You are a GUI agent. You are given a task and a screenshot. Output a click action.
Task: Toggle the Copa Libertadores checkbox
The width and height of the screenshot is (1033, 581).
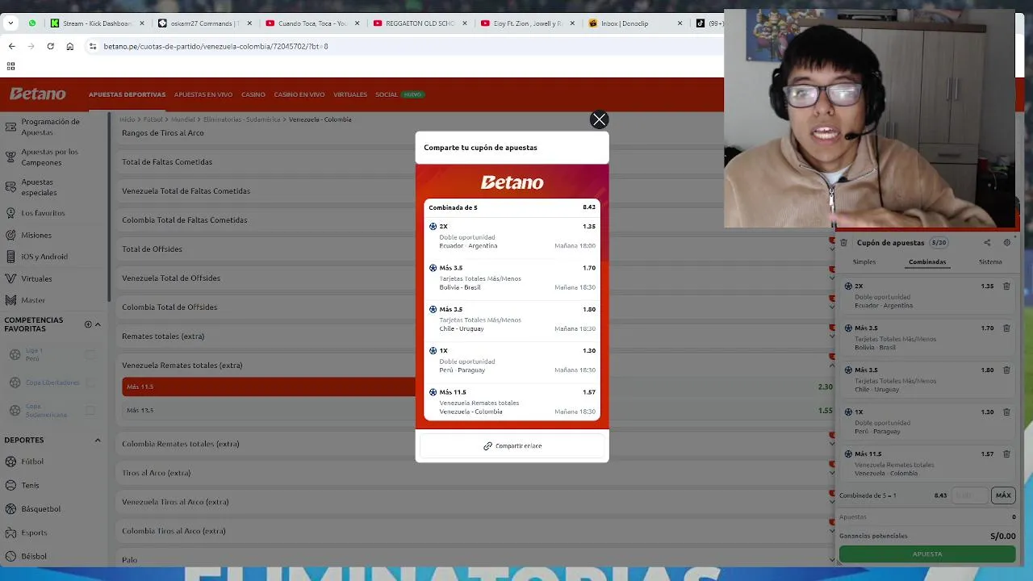pyautogui.click(x=90, y=382)
